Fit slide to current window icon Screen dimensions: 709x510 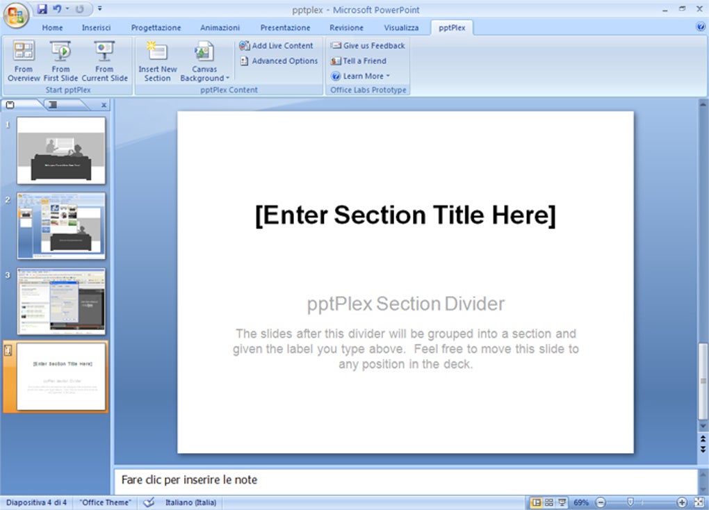point(699,502)
